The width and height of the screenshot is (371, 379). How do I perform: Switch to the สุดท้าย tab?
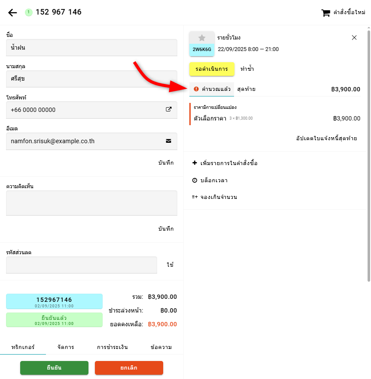coord(246,89)
